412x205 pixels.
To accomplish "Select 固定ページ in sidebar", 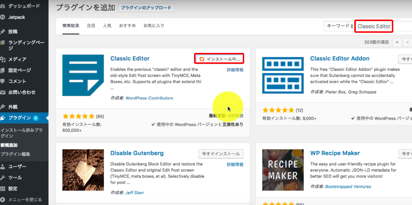I will click(x=20, y=70).
